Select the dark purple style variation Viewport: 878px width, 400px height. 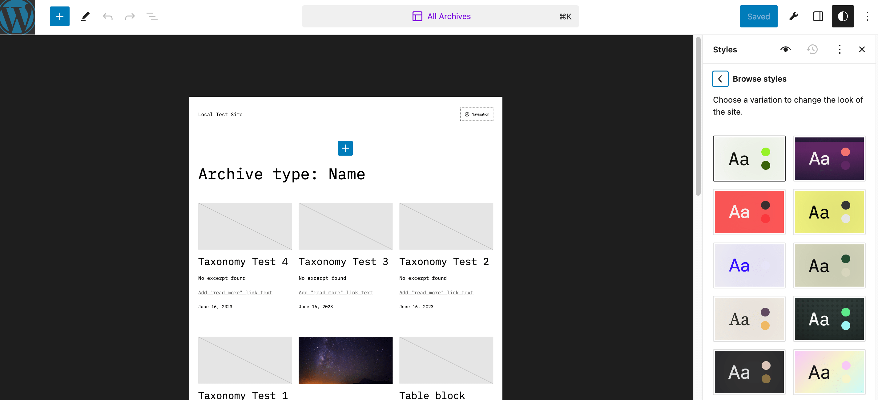point(829,159)
